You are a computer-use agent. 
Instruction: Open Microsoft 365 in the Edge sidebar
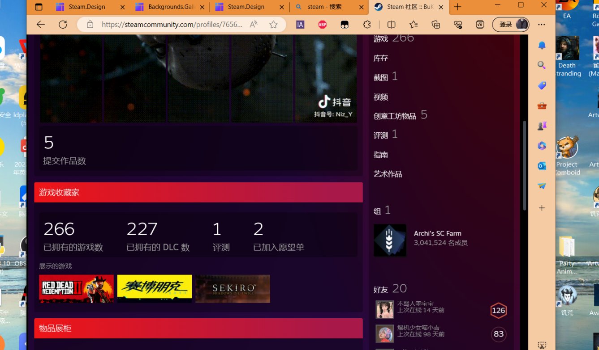pyautogui.click(x=542, y=146)
